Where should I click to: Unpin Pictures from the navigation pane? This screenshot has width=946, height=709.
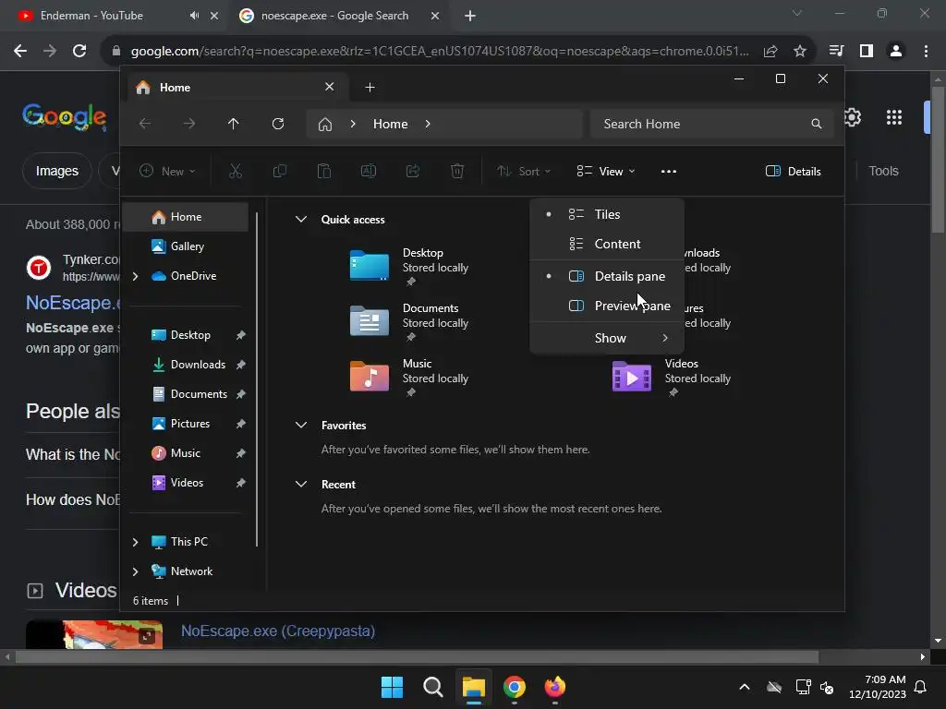[241, 423]
